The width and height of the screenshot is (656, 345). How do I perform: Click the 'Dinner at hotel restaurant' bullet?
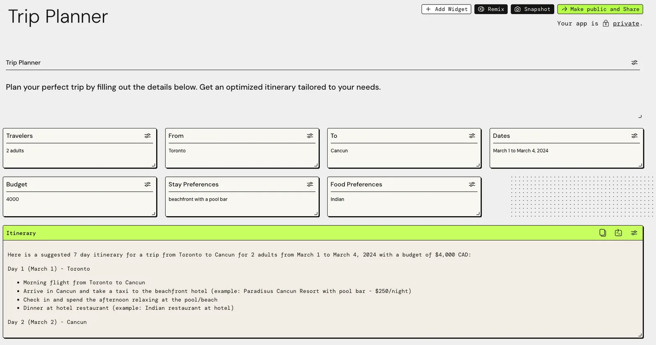(x=128, y=308)
